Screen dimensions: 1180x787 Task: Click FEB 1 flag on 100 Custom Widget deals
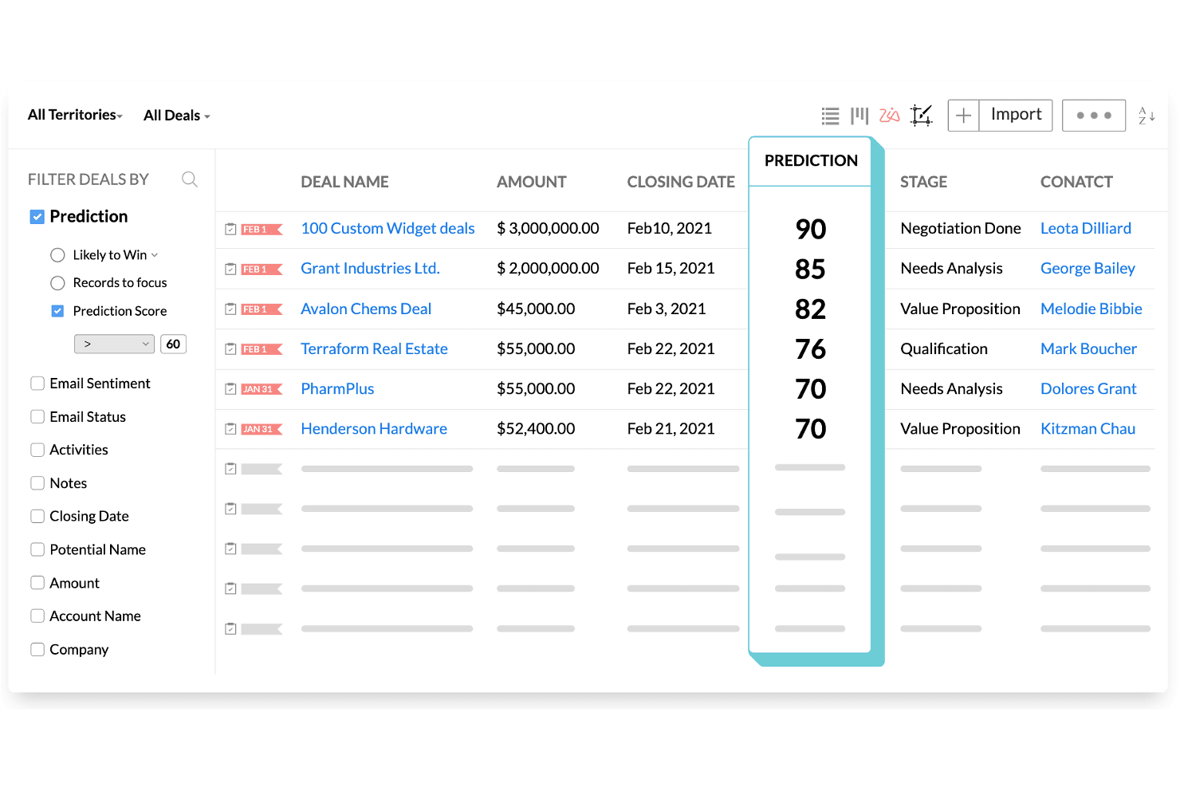(262, 230)
